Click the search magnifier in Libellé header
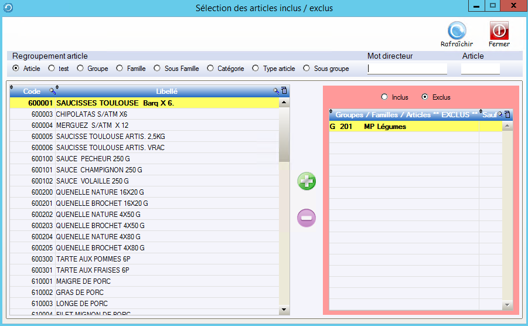Screen dimensions: 528x326 coord(276,91)
